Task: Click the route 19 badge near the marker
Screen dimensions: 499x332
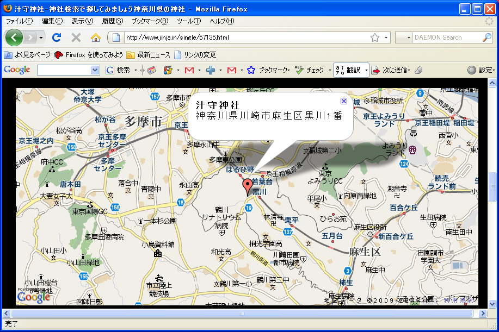Action: click(x=249, y=208)
